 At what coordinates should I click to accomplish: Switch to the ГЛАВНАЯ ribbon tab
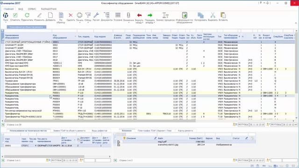click(8, 9)
